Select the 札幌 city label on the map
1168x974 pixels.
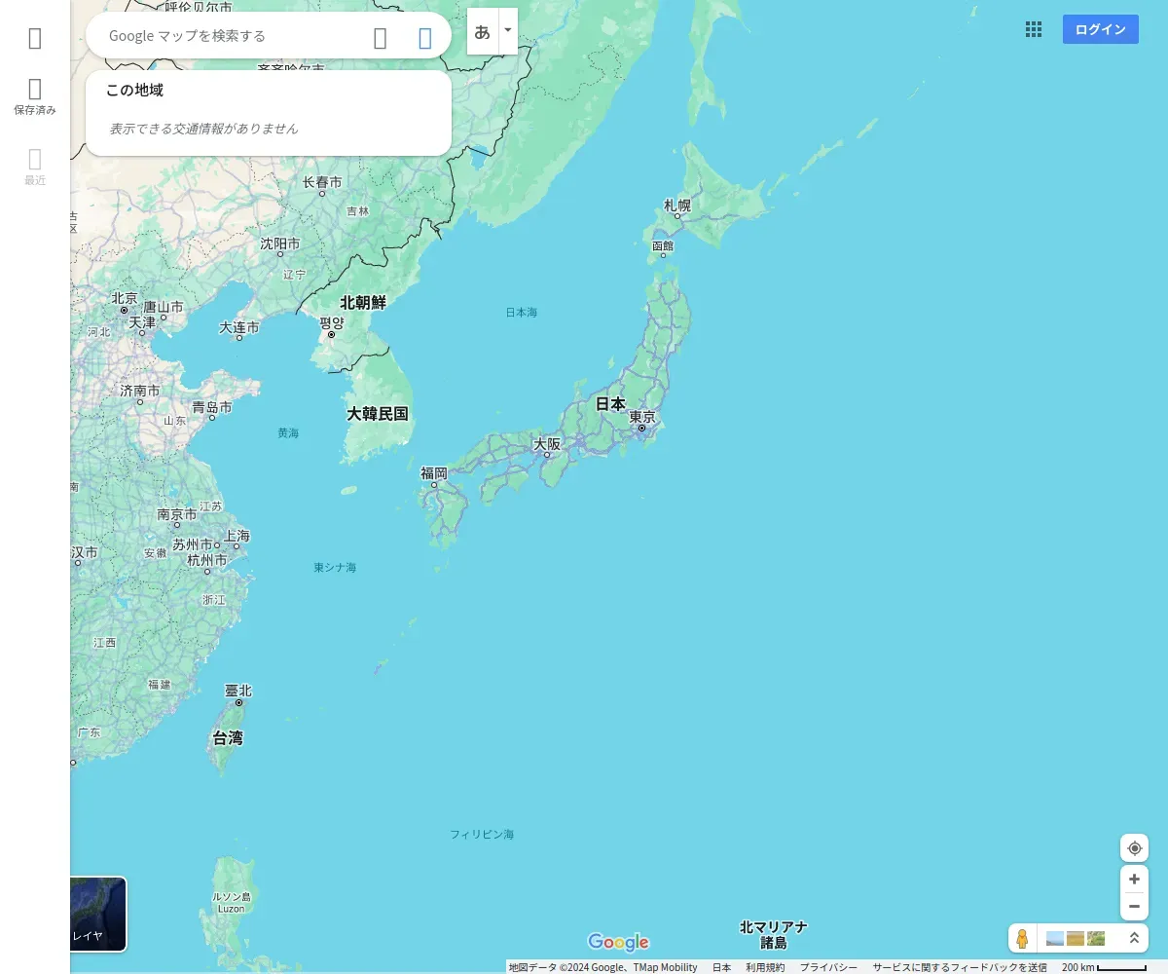click(677, 206)
